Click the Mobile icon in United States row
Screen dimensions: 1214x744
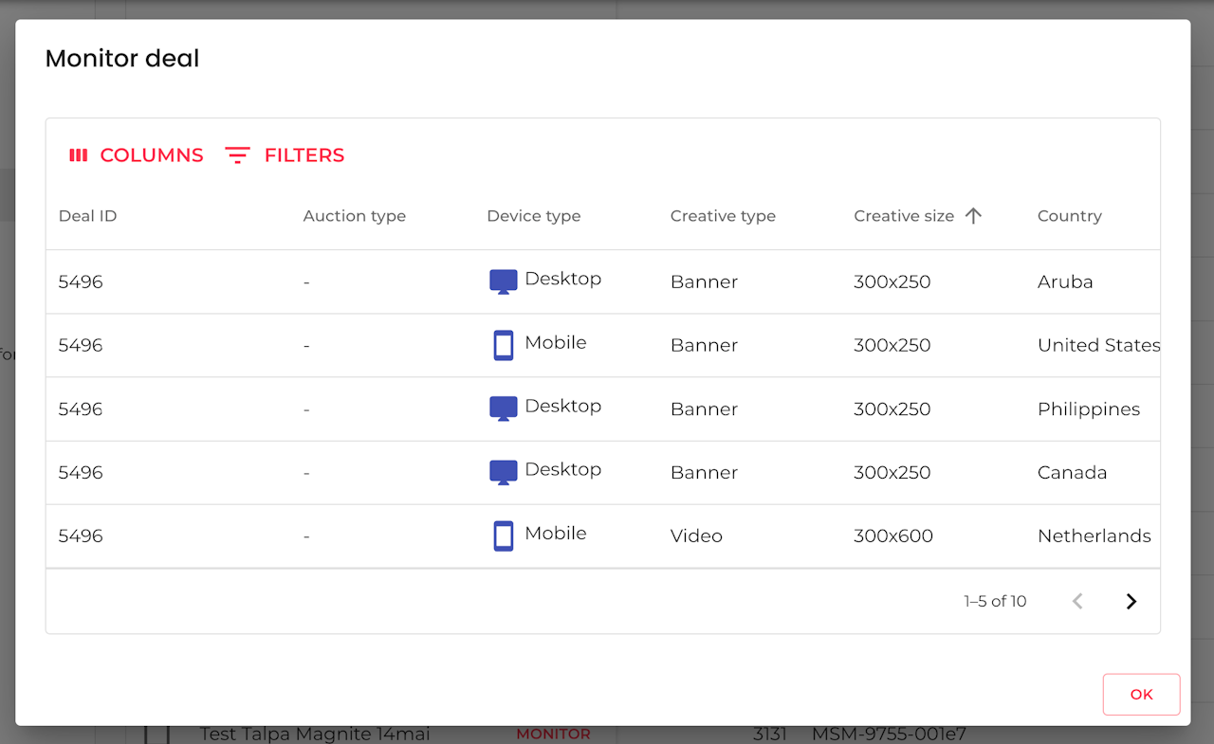tap(503, 345)
